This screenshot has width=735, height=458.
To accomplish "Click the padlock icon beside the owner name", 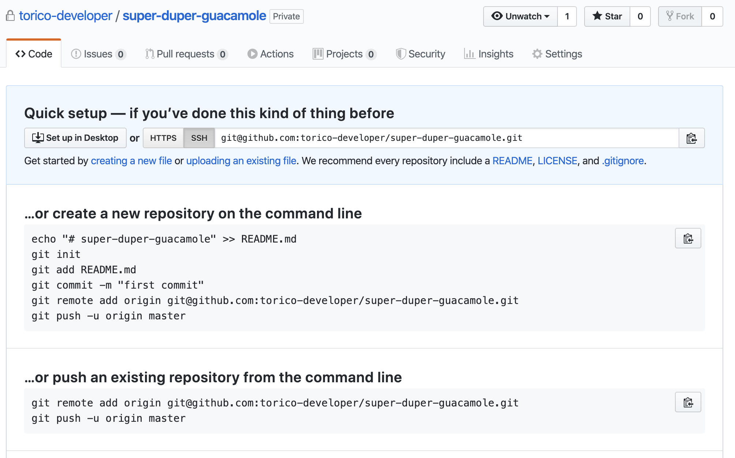I will pos(10,16).
